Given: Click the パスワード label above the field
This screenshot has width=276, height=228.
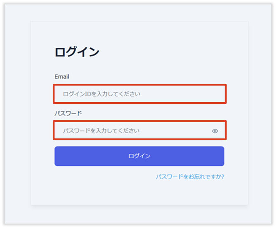Looking at the screenshot, I should (68, 113).
